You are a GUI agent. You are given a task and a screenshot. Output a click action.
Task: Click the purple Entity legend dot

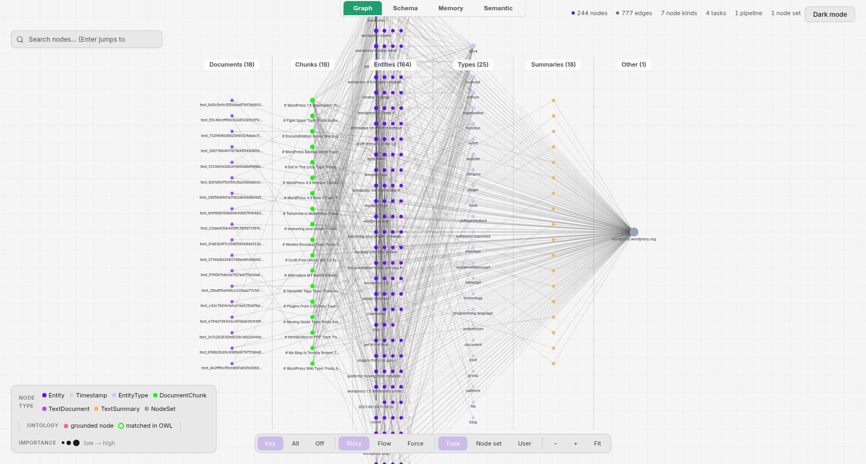click(x=44, y=395)
